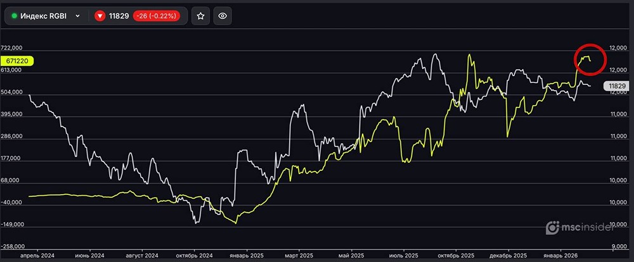Click the green status dot indicator
This screenshot has height=262, width=634.
coord(15,16)
